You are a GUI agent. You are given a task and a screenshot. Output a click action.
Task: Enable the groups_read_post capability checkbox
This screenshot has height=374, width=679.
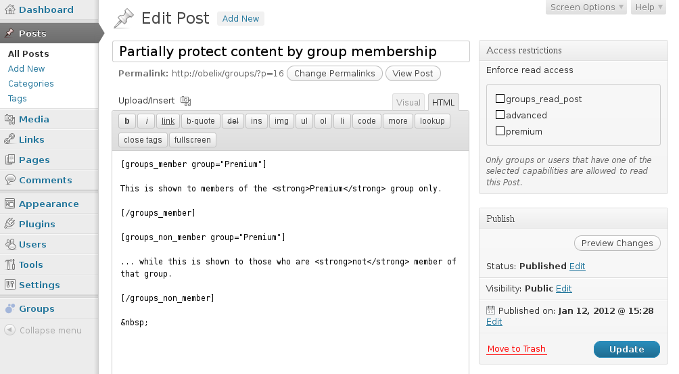tap(500, 99)
